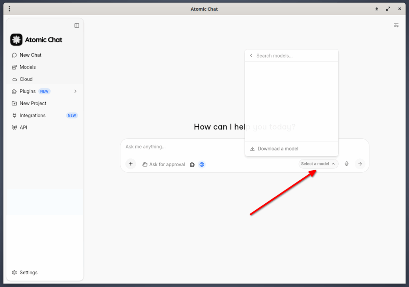
Task: Click the plugins puzzle icon in input bar
Action: point(192,165)
